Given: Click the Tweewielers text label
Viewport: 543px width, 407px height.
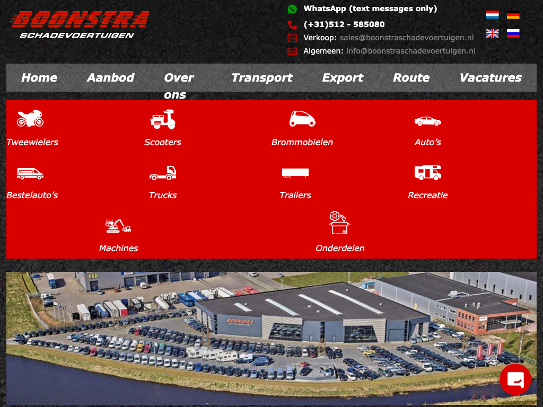Looking at the screenshot, I should [x=32, y=142].
